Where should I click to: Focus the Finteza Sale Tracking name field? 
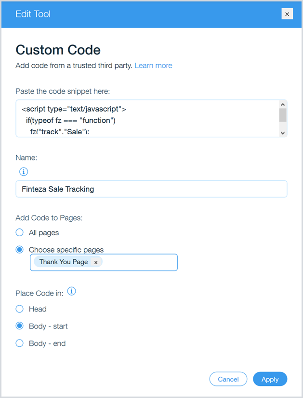(x=151, y=189)
